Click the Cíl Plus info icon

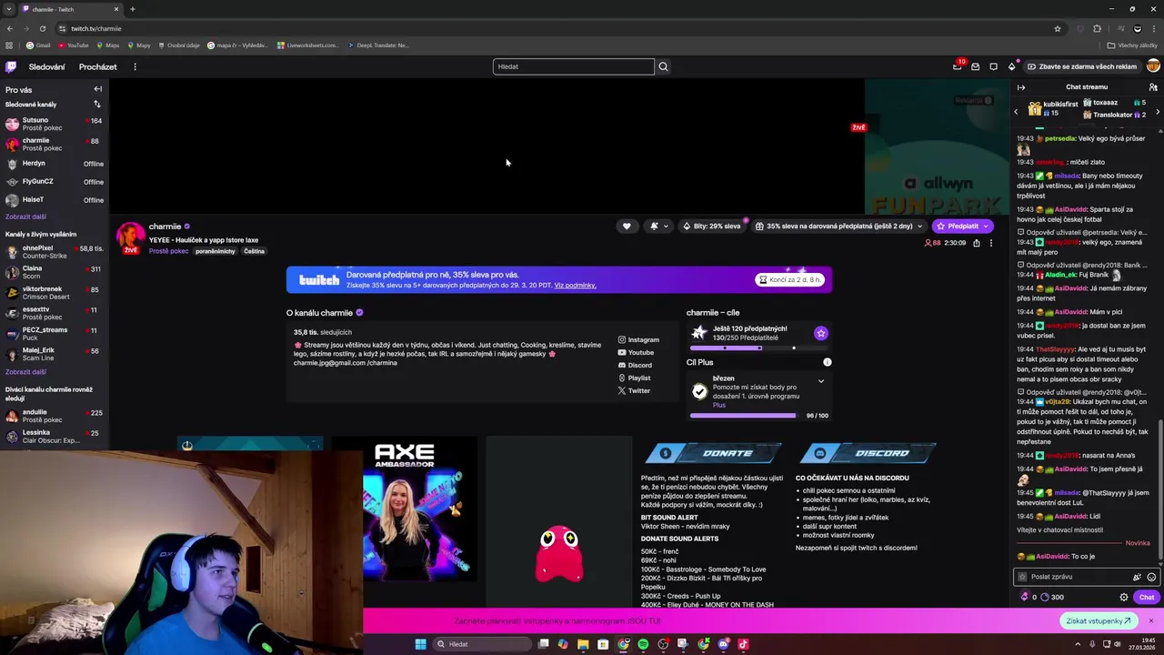827,362
